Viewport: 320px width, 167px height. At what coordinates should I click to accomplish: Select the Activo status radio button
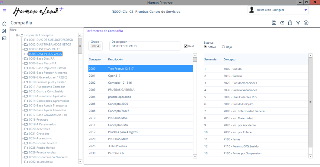pyautogui.click(x=206, y=47)
